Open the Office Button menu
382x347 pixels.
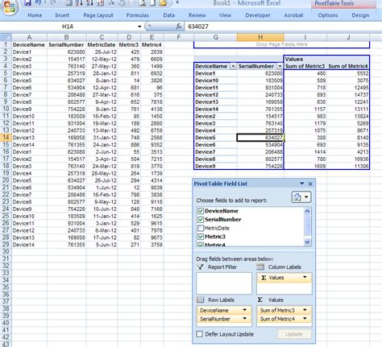coord(10,7)
